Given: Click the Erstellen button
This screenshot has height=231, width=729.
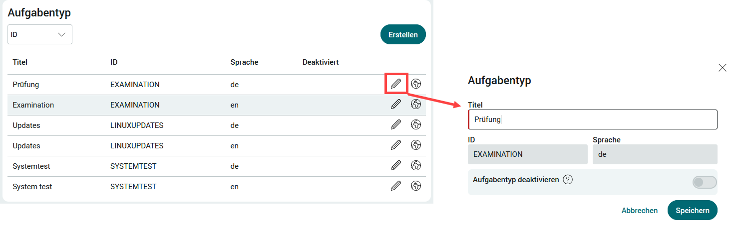Looking at the screenshot, I should point(403,34).
